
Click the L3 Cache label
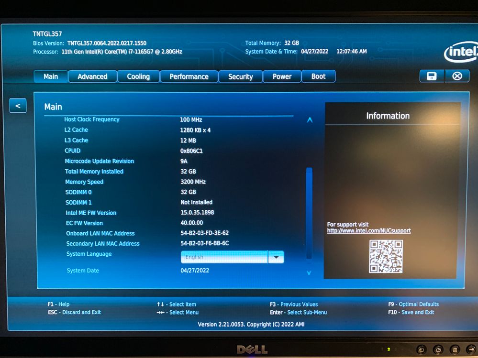click(x=76, y=140)
